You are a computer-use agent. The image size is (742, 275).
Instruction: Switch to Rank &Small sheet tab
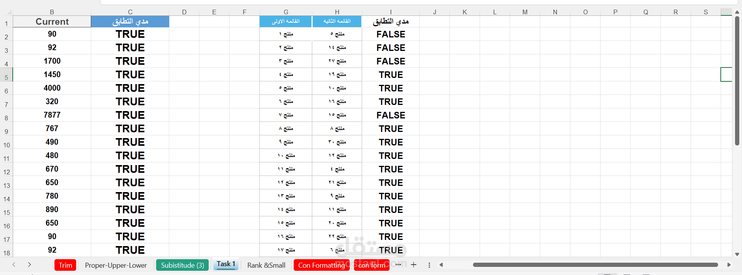tap(266, 265)
